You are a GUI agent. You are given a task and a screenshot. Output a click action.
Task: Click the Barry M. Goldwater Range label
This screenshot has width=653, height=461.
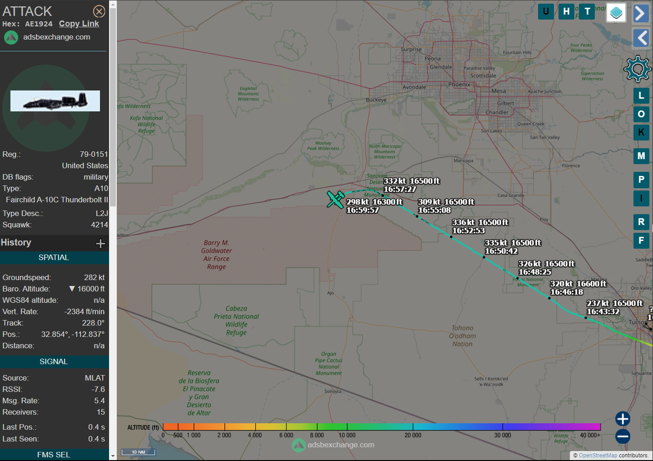click(x=216, y=255)
